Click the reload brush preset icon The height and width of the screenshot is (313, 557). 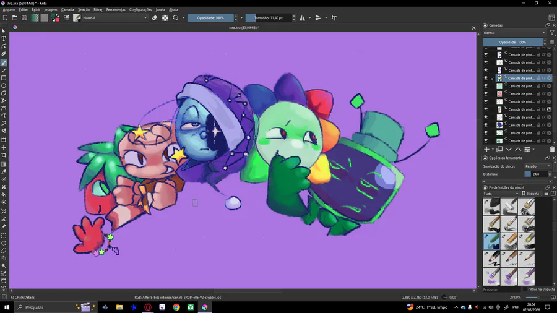(x=176, y=18)
